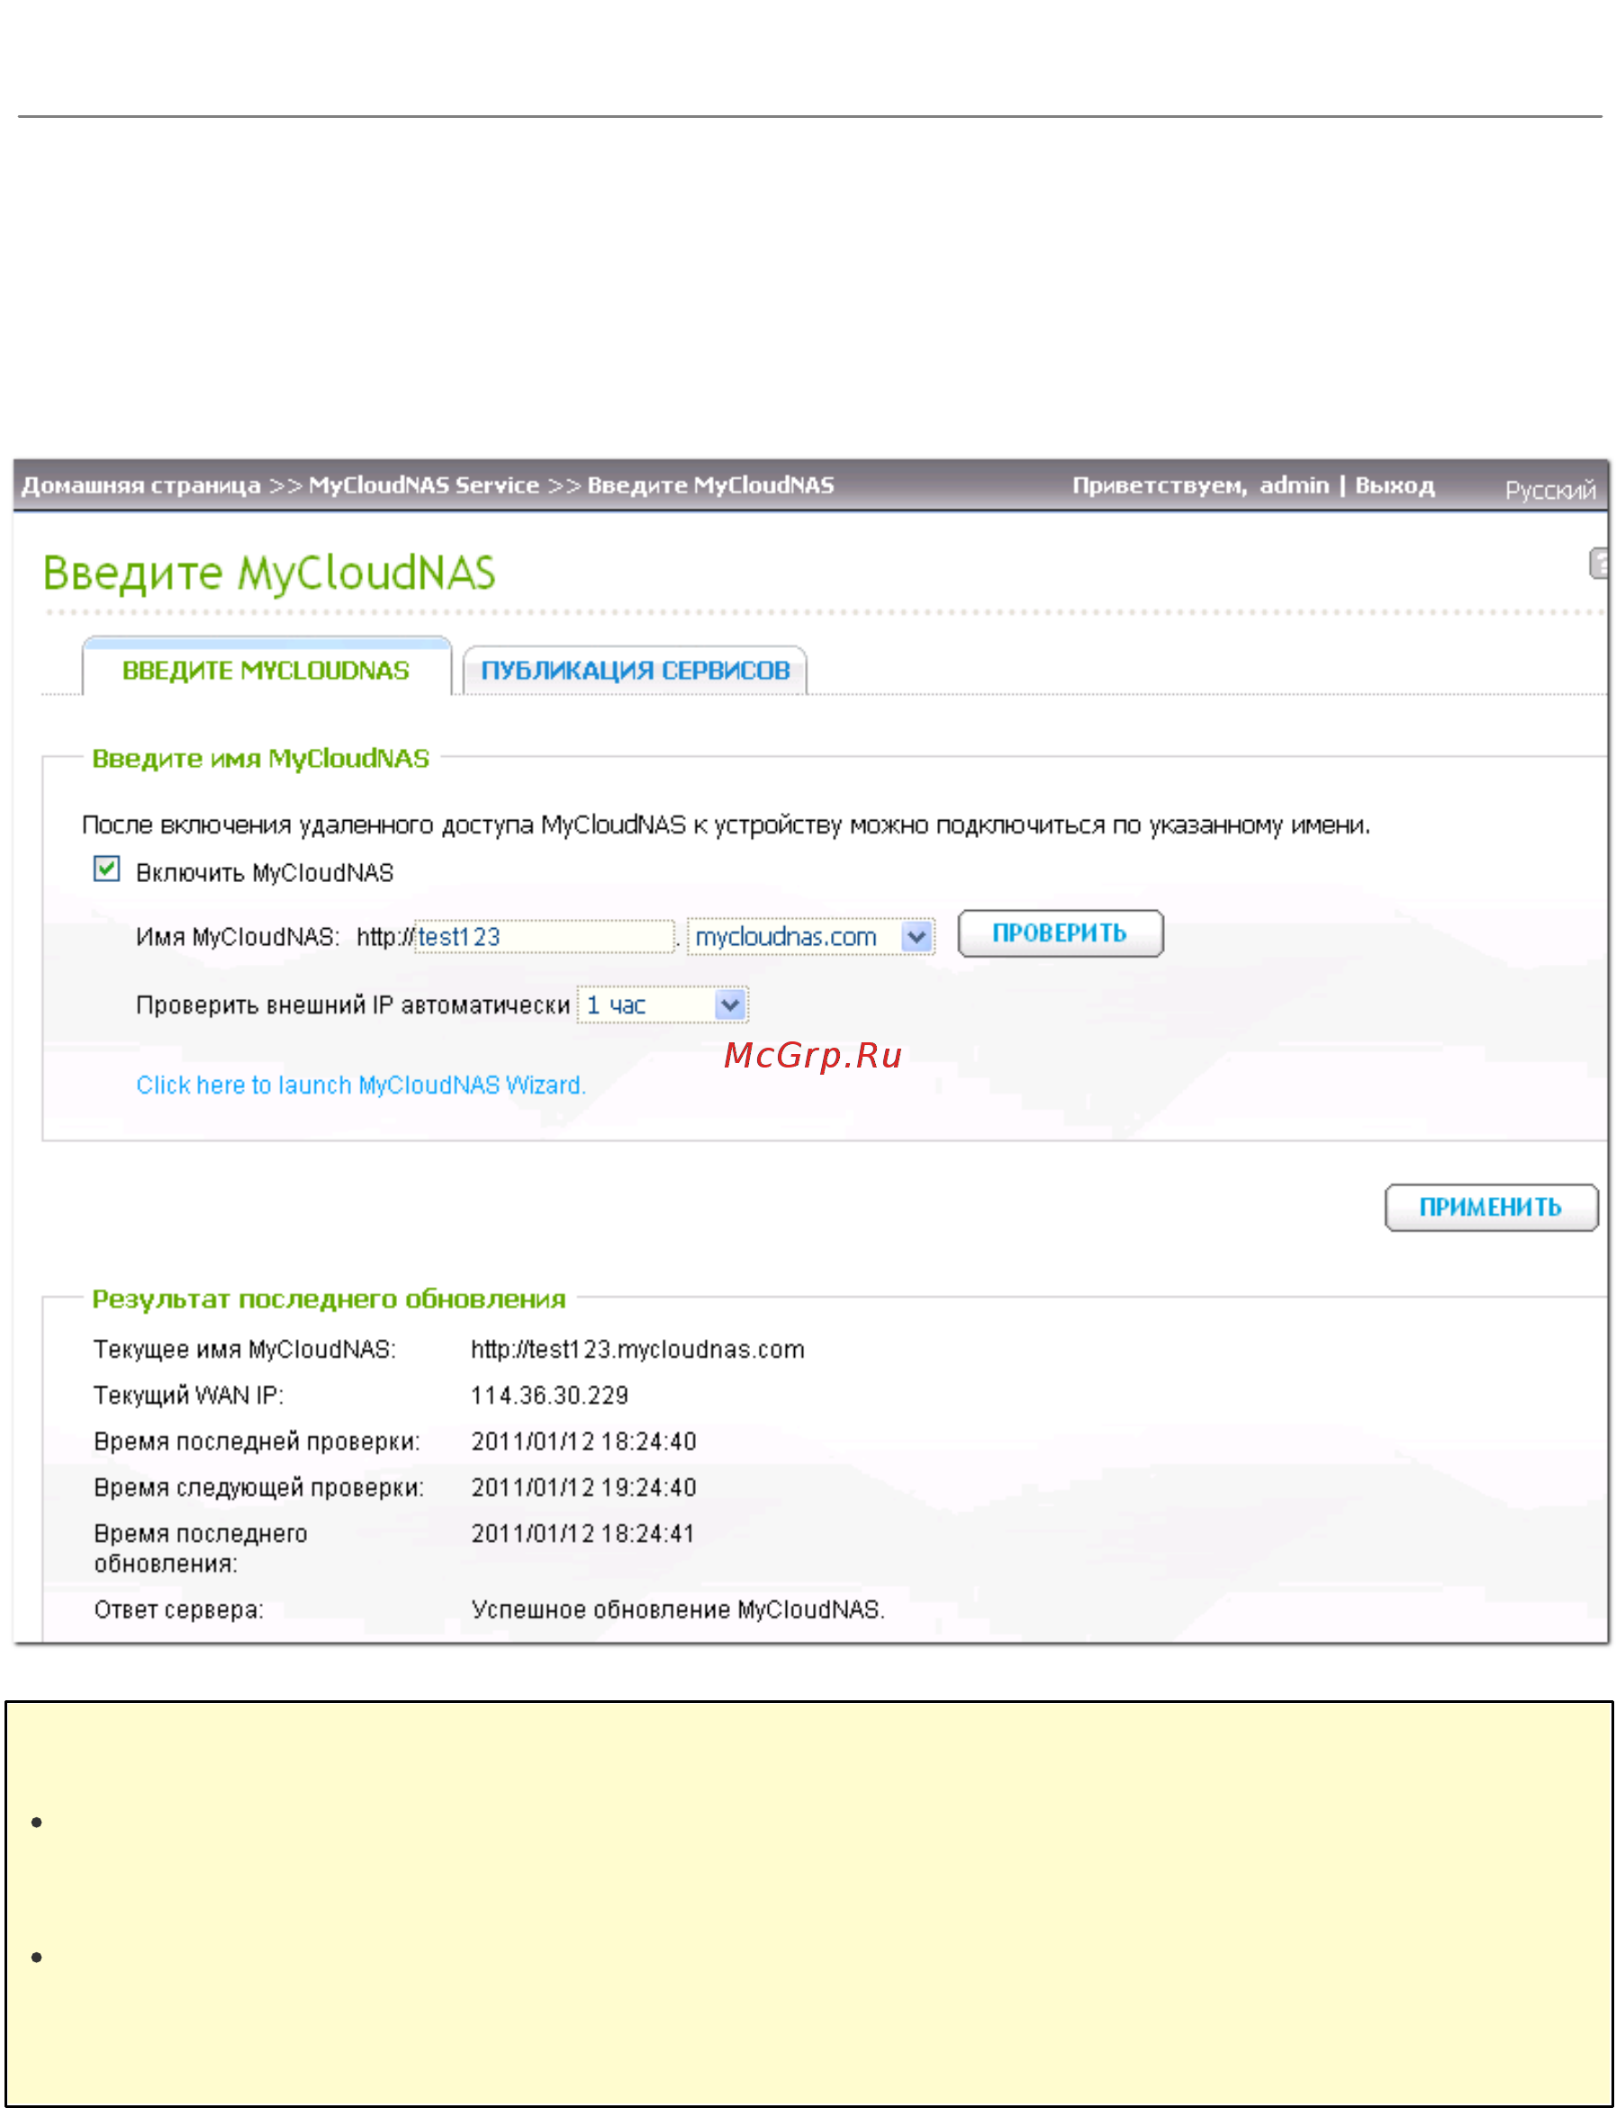Go to Домашняя страница breadcrumb
Screen dimensions: 1616x2108
pos(141,486)
